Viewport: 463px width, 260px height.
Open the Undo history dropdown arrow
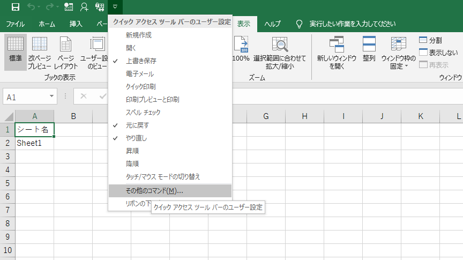coord(39,7)
